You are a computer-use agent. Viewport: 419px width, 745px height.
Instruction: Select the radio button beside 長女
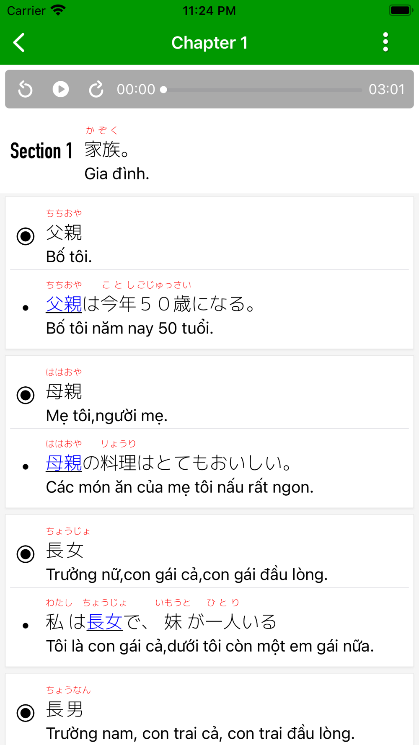(26, 554)
